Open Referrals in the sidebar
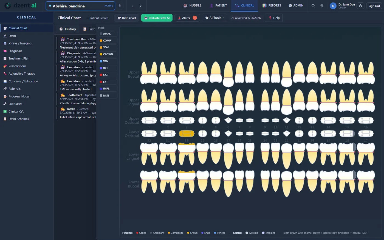Image resolution: width=384 pixels, height=240 pixels. point(27,89)
